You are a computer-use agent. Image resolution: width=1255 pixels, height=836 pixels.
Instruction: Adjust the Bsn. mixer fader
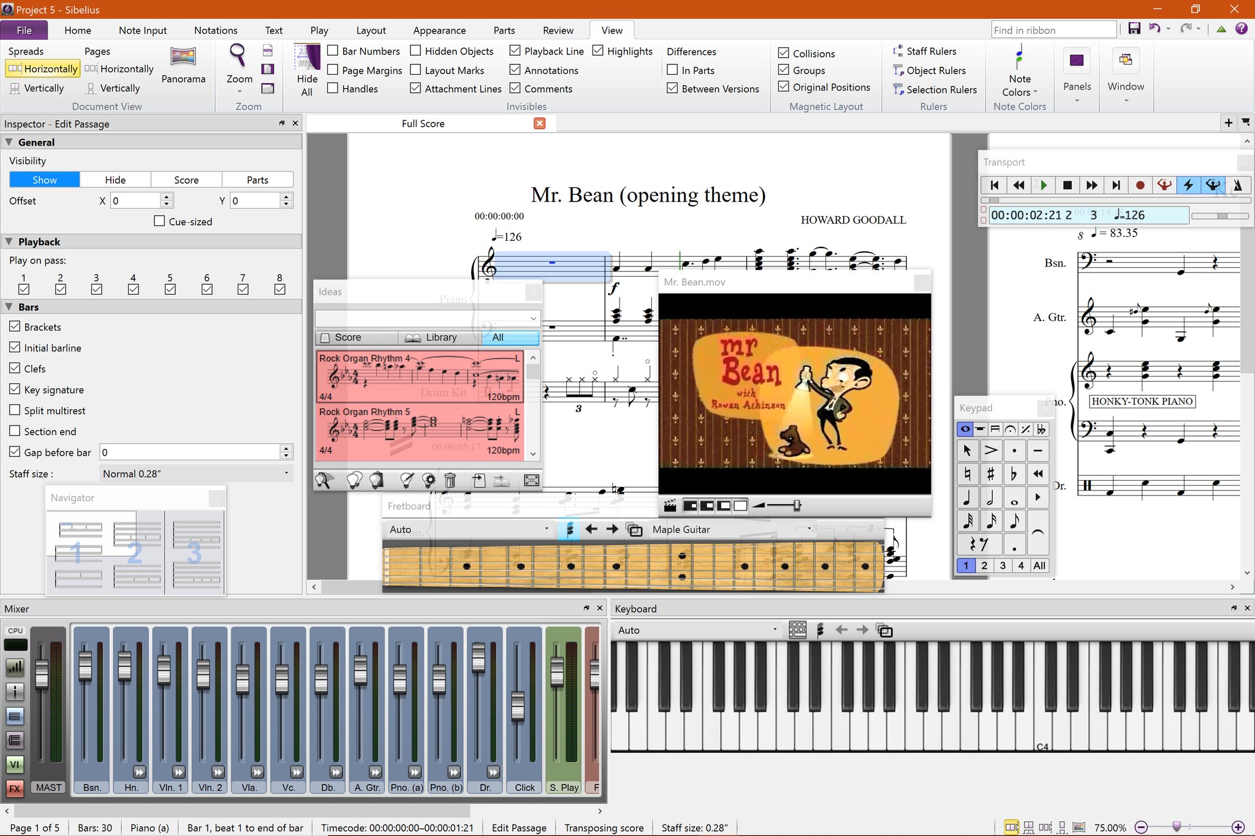click(x=85, y=665)
